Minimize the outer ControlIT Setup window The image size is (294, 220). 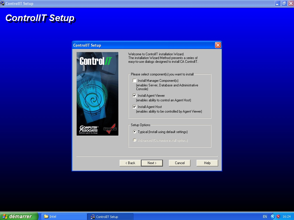(278, 4)
